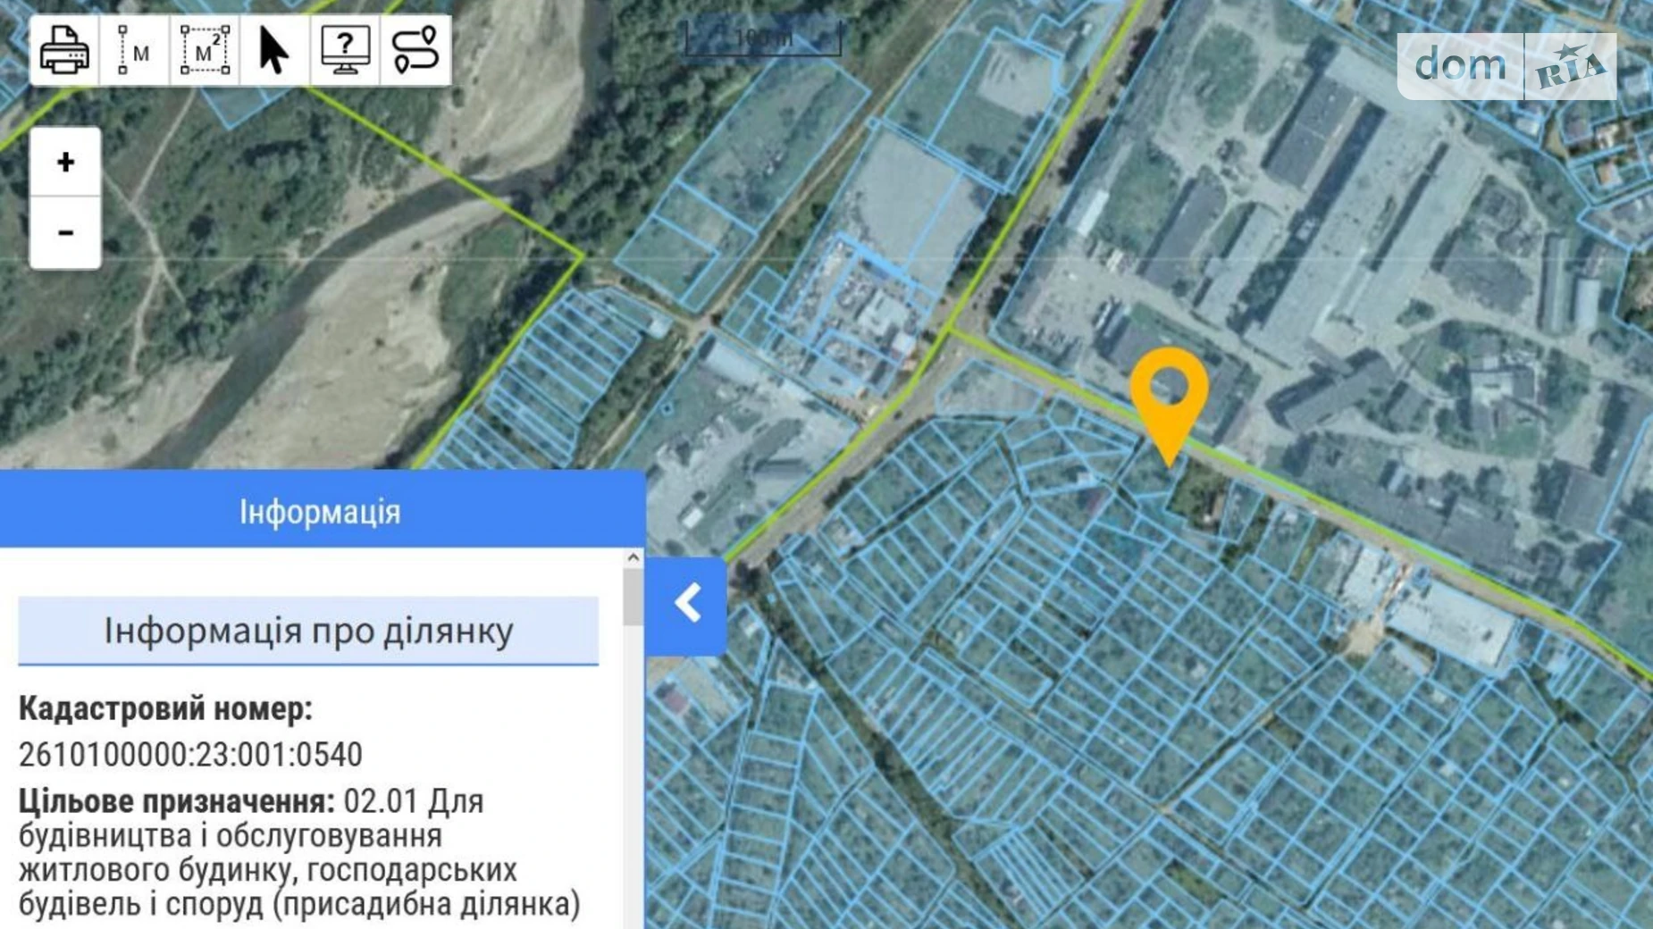
Task: Click the printer icon to print map
Action: point(64,50)
